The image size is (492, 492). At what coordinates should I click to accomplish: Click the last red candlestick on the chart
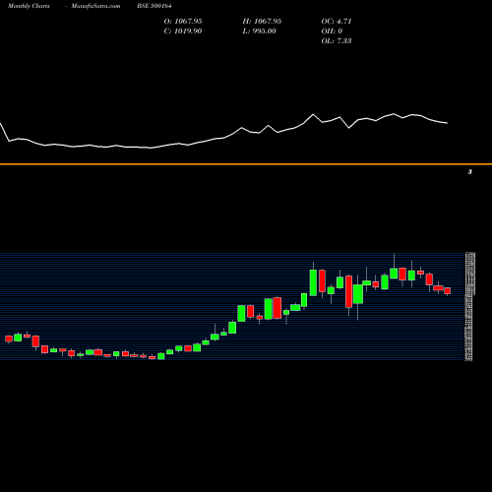click(448, 291)
